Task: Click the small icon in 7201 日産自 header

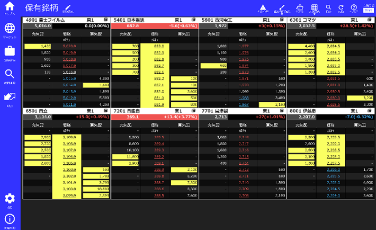Action: click(x=193, y=111)
